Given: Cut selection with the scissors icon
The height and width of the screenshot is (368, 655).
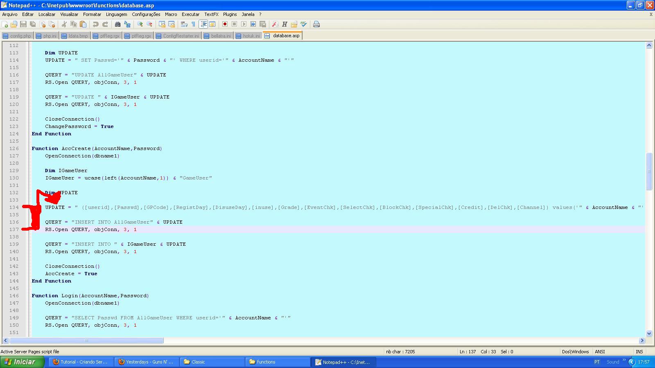Looking at the screenshot, I should pyautogui.click(x=64, y=24).
